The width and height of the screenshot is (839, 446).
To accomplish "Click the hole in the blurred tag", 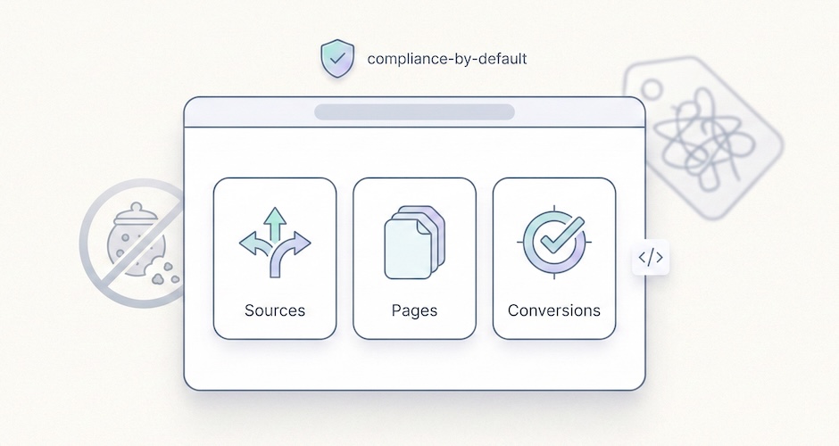I will (652, 91).
